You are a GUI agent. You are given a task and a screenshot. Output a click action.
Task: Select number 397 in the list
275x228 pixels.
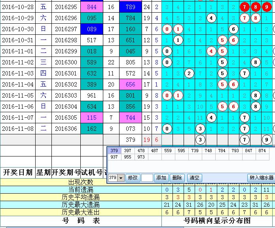coord(127,151)
